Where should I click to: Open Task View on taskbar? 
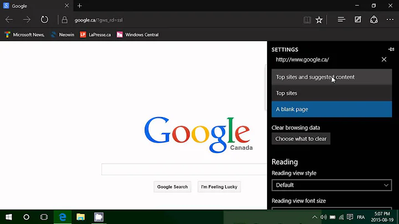pyautogui.click(x=44, y=217)
